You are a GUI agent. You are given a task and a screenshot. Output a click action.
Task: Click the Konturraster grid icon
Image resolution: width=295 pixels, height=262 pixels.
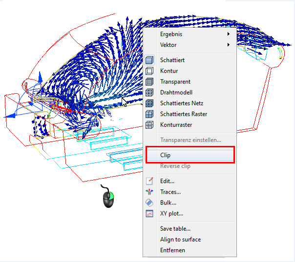coord(149,125)
